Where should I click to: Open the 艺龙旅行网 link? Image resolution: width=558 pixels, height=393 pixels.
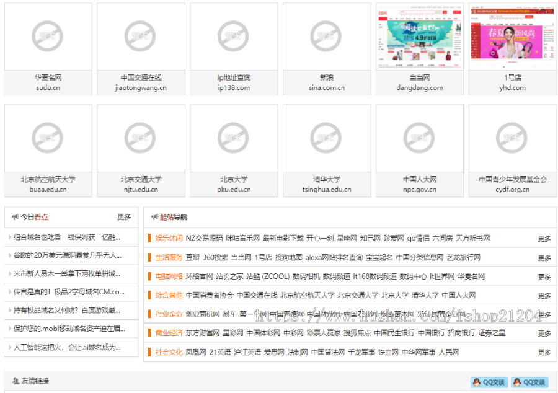tap(463, 257)
